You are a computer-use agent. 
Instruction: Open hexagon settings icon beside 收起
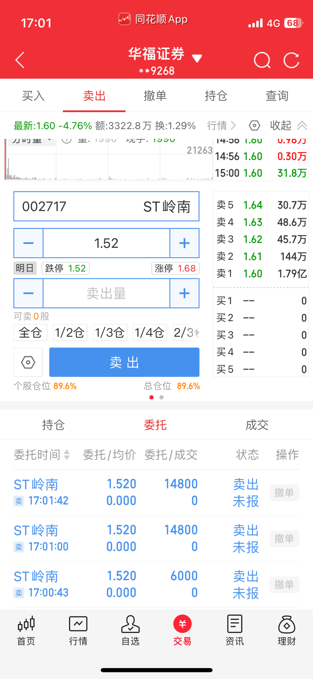tap(255, 125)
